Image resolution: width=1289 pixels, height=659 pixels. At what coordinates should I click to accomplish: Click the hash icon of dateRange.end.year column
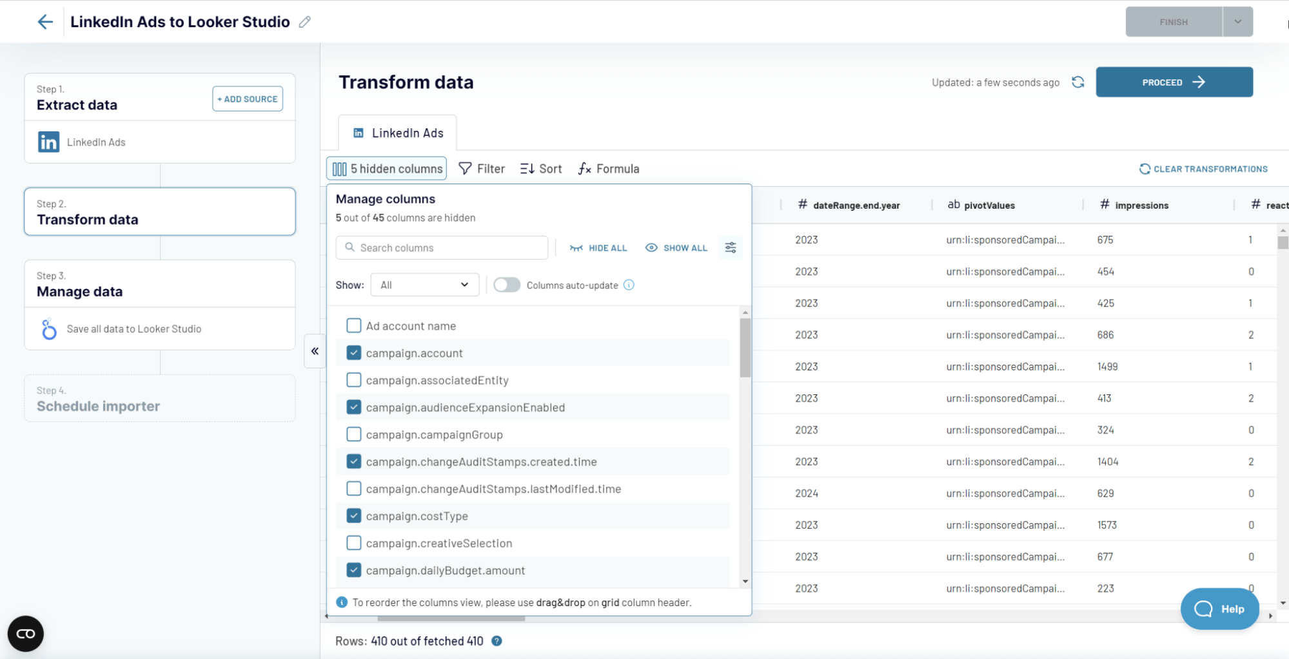(802, 205)
